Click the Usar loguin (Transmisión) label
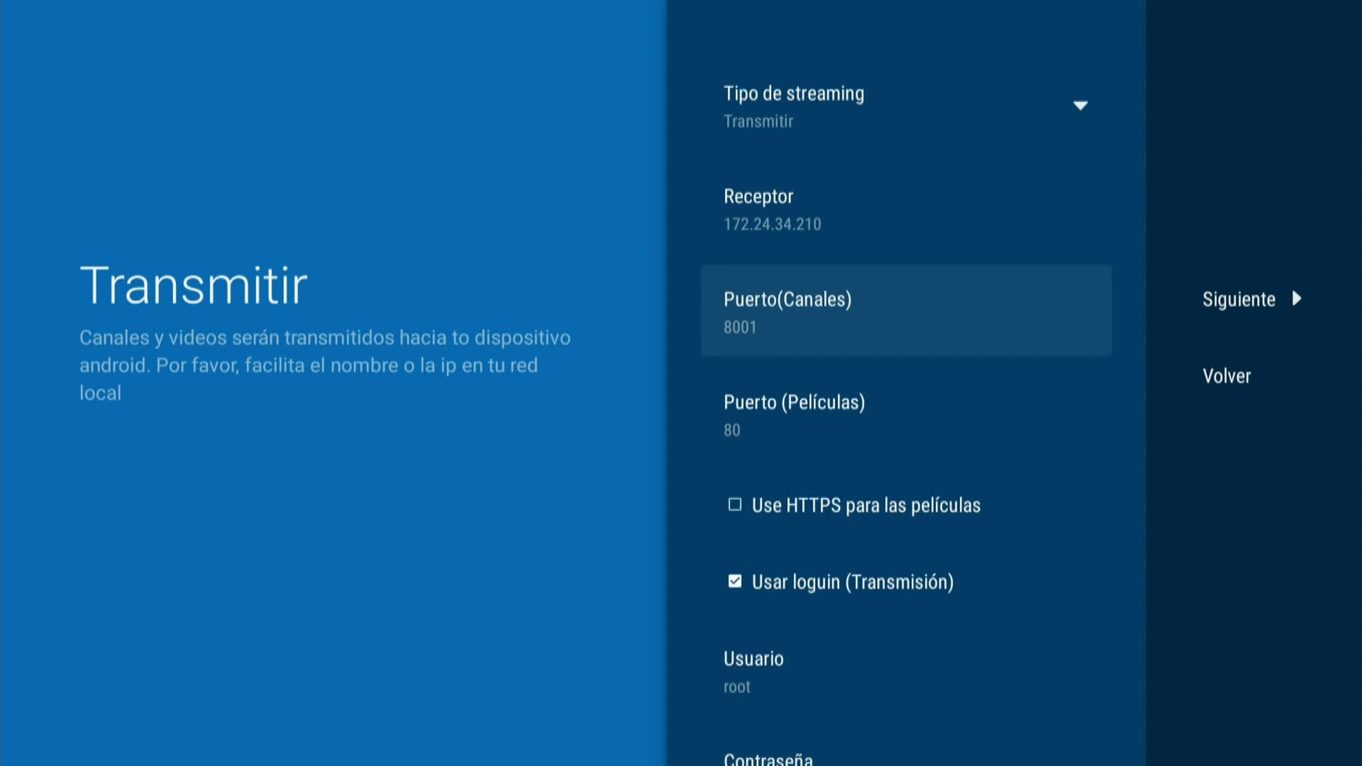 click(x=852, y=582)
